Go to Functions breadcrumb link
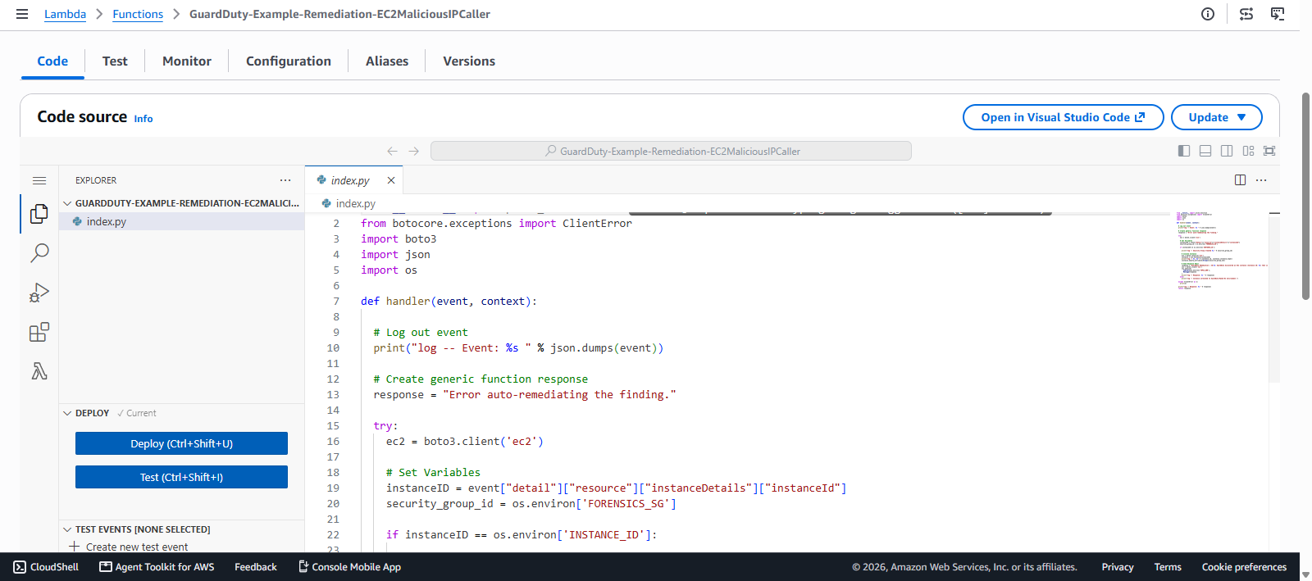1312x581 pixels. 138,14
